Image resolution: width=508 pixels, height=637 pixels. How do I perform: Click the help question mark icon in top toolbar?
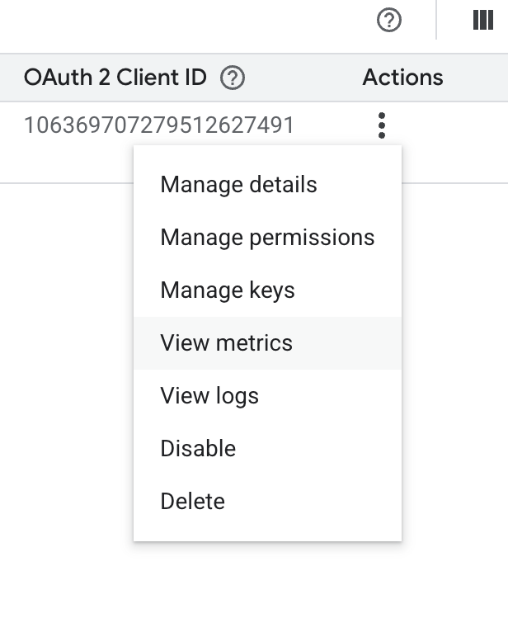(388, 21)
